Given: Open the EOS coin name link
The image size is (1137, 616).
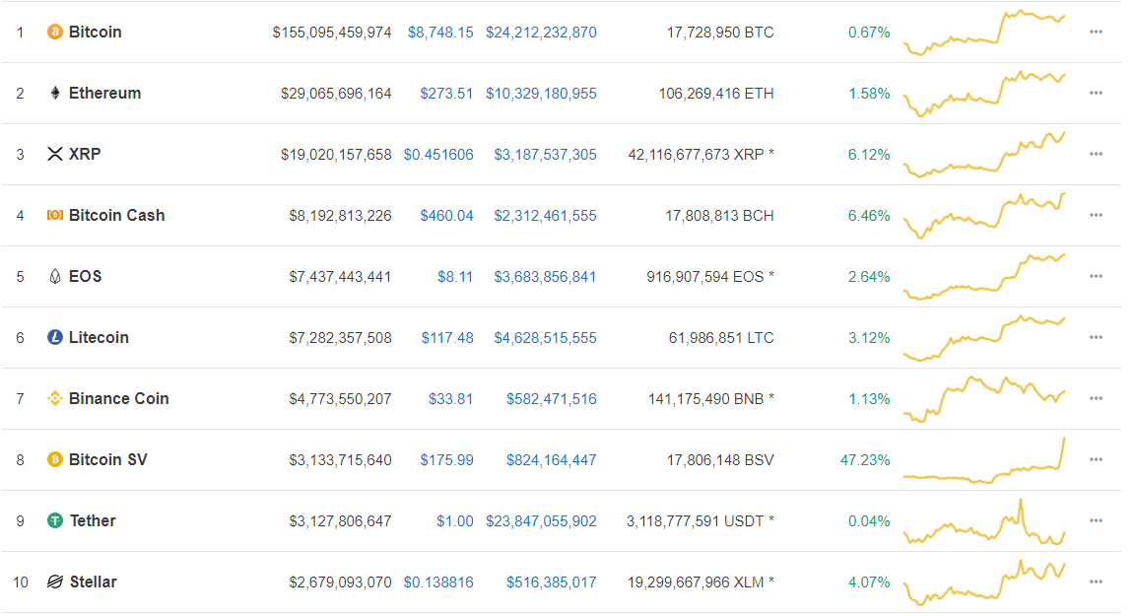Looking at the screenshot, I should click(x=85, y=276).
